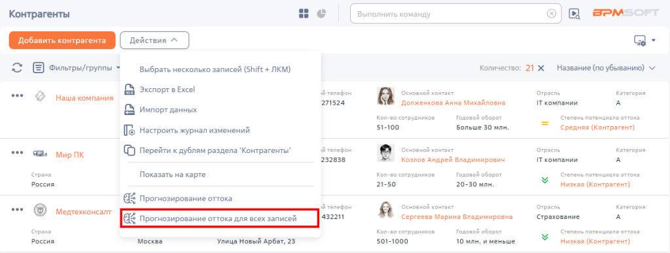Click the Москва city value

tap(150, 241)
